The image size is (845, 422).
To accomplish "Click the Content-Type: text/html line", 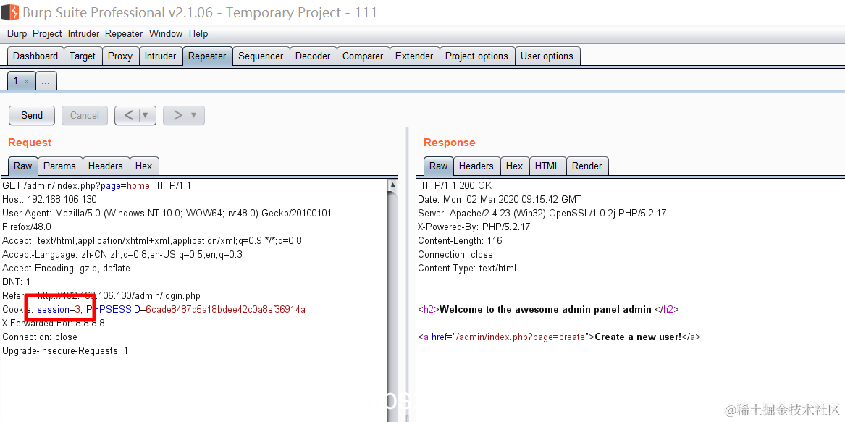I will [467, 268].
